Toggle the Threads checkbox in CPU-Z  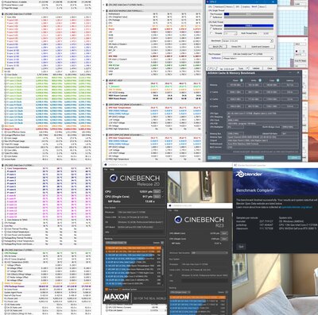click(x=211, y=33)
